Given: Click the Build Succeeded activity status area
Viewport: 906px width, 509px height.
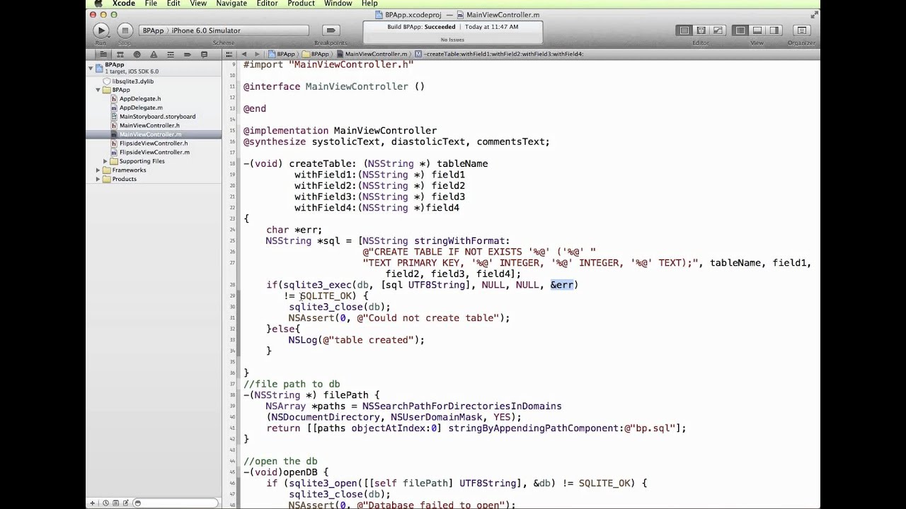Looking at the screenshot, I should click(452, 32).
